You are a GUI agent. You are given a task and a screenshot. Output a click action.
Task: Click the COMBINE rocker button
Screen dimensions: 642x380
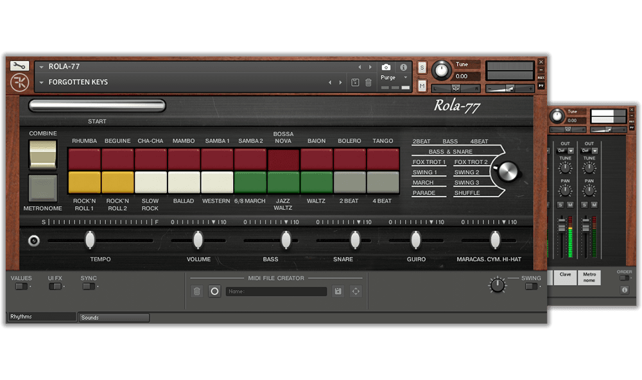pyautogui.click(x=42, y=154)
